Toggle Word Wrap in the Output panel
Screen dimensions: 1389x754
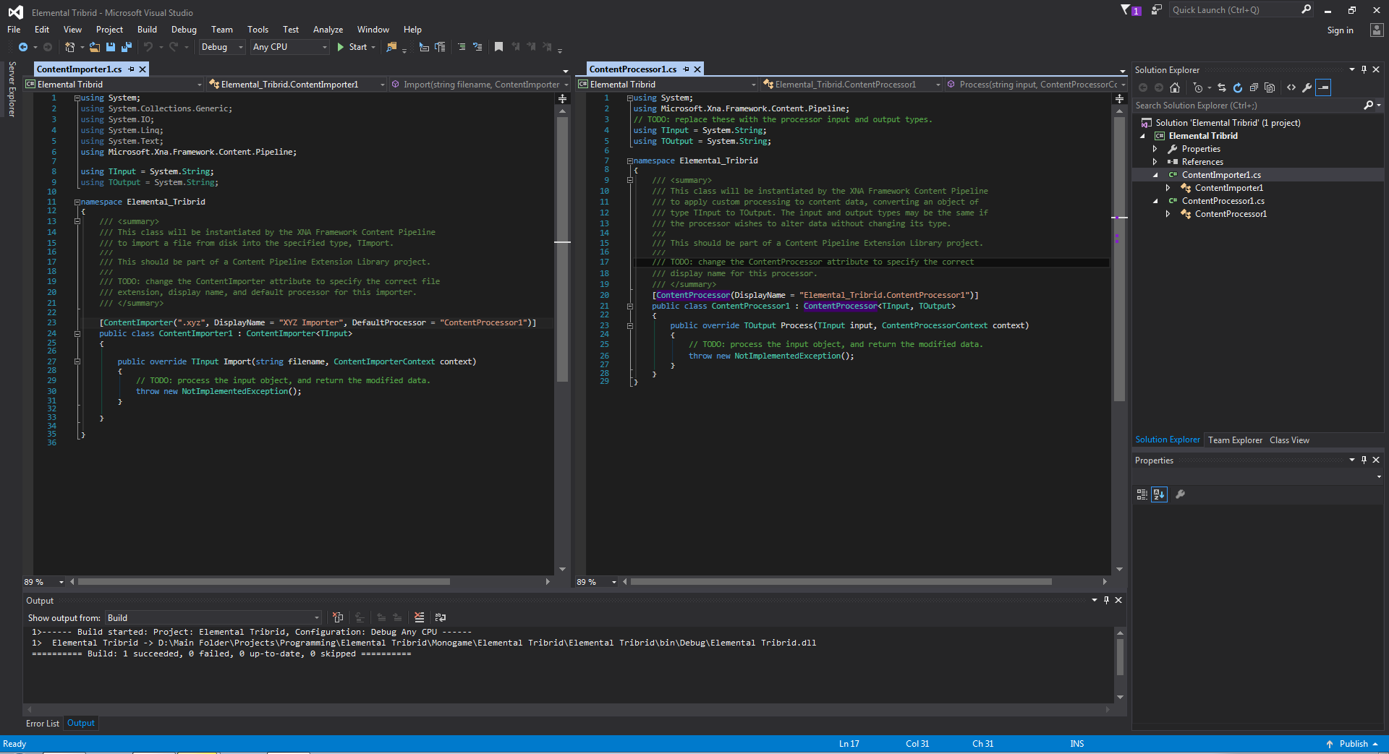click(441, 617)
